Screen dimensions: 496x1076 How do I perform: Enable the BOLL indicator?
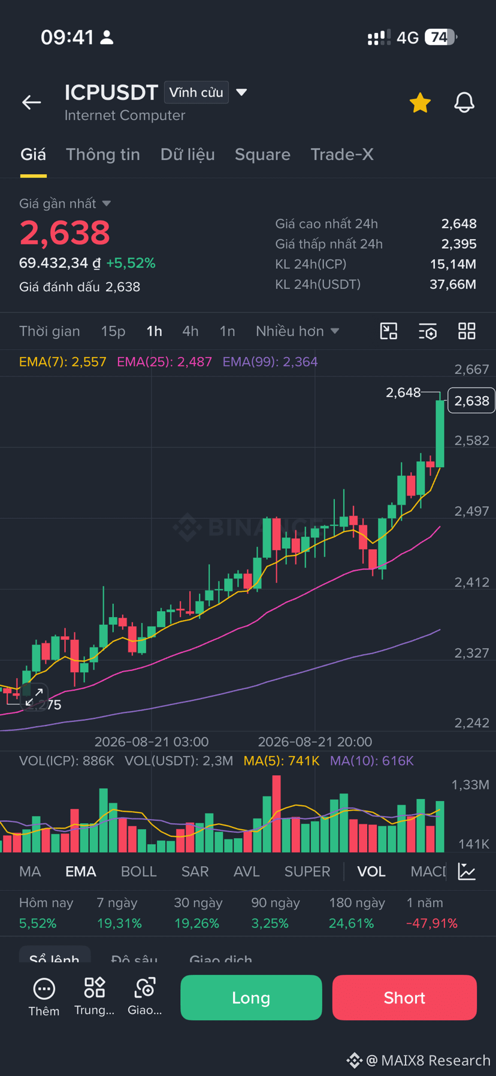tap(139, 872)
